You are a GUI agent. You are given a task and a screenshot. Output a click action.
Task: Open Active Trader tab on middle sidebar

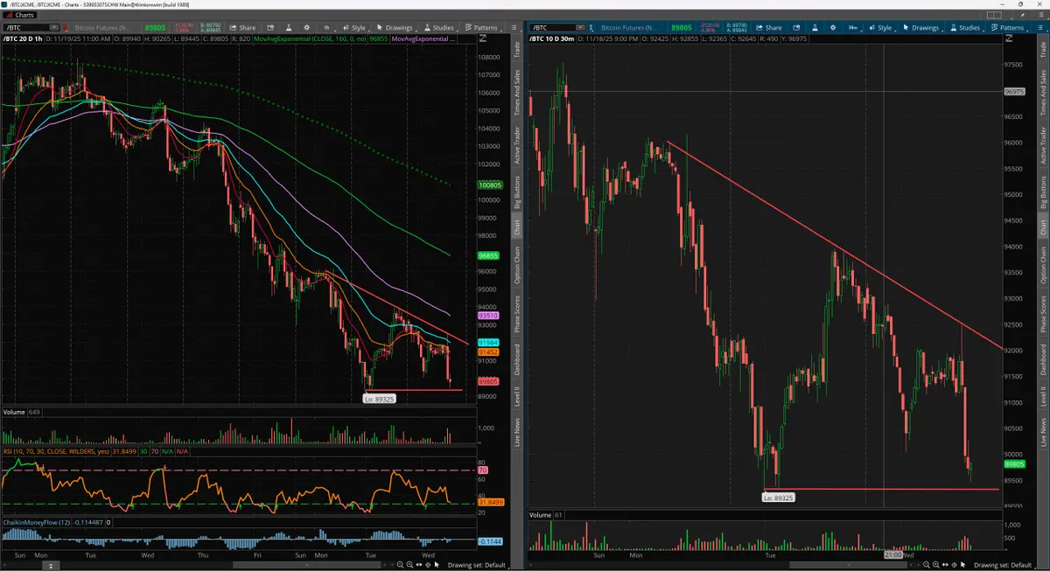click(x=517, y=146)
